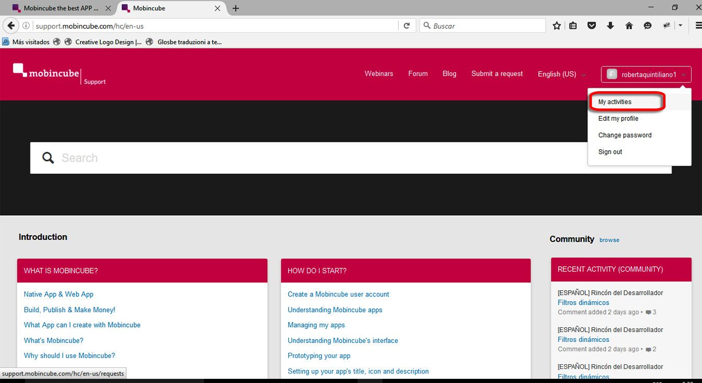
Task: Open Understanding Mobincube's interface article
Action: pos(343,341)
